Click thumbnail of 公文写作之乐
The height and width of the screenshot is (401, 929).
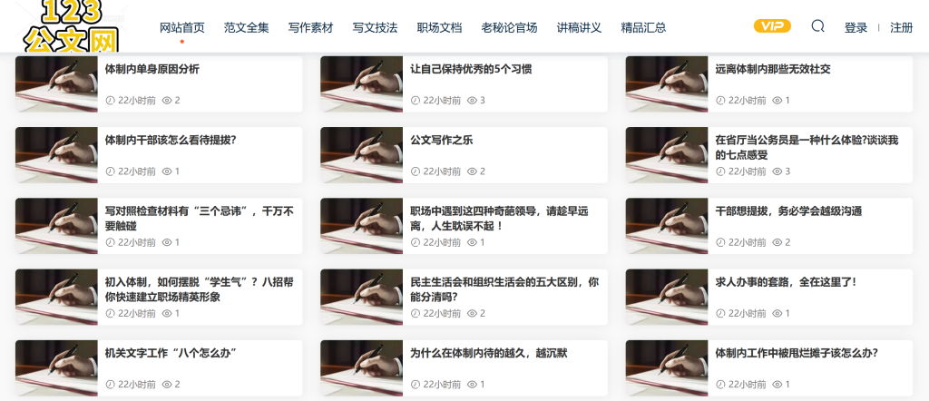361,155
